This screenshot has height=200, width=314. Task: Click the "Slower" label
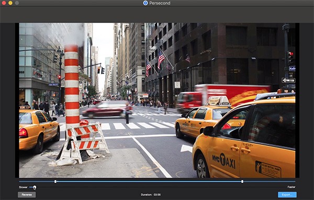(23, 187)
